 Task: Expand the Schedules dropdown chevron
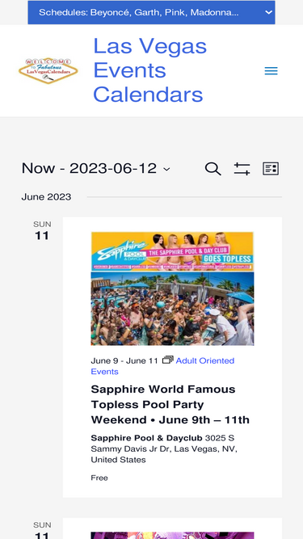[268, 13]
